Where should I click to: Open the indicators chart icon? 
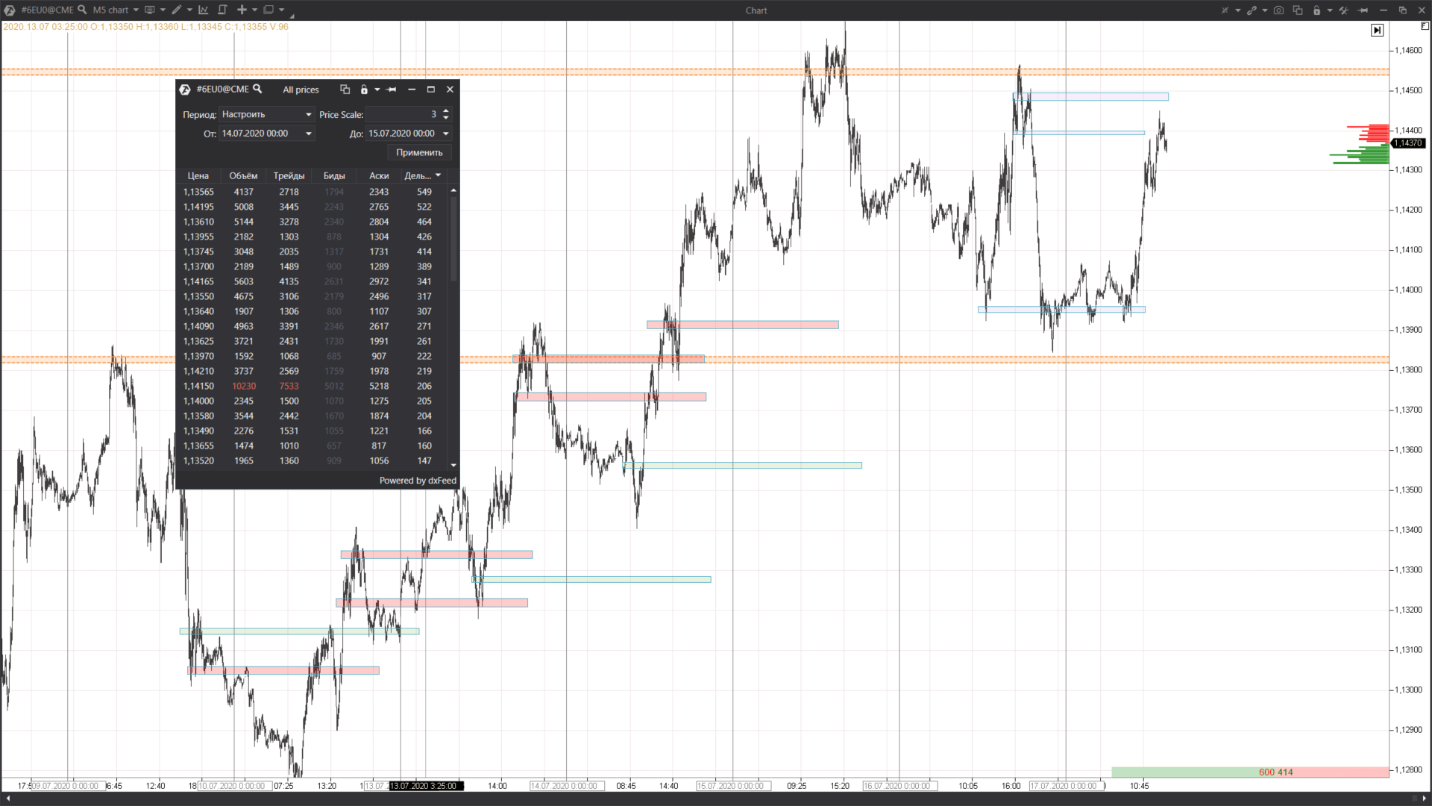(204, 10)
